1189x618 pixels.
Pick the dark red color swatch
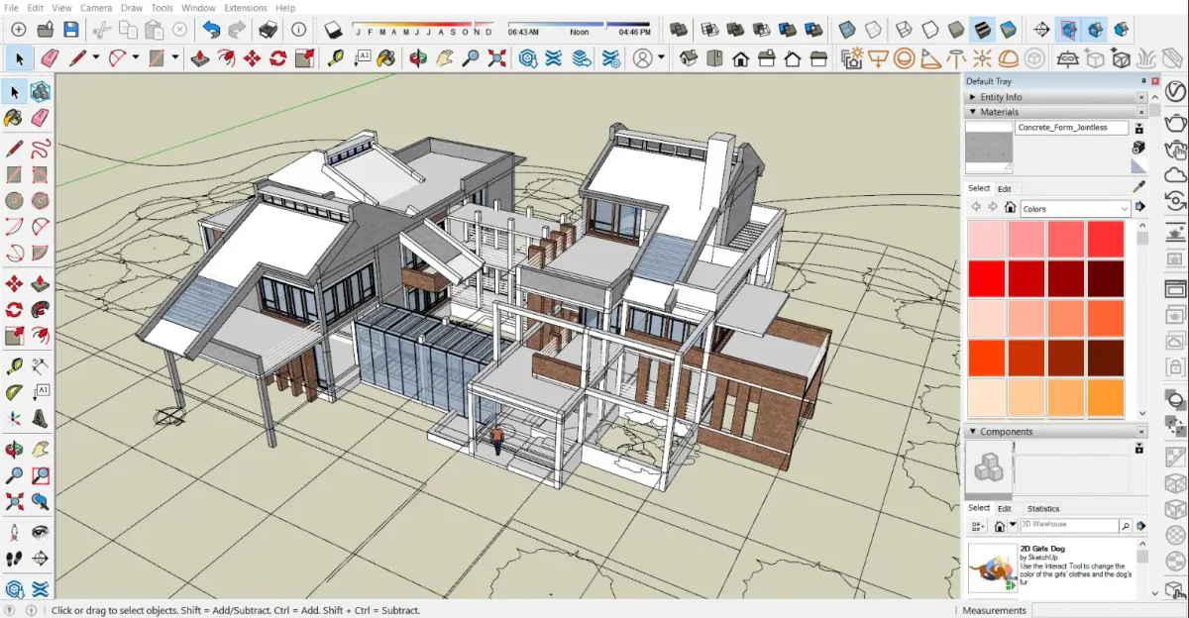[x=1108, y=278]
